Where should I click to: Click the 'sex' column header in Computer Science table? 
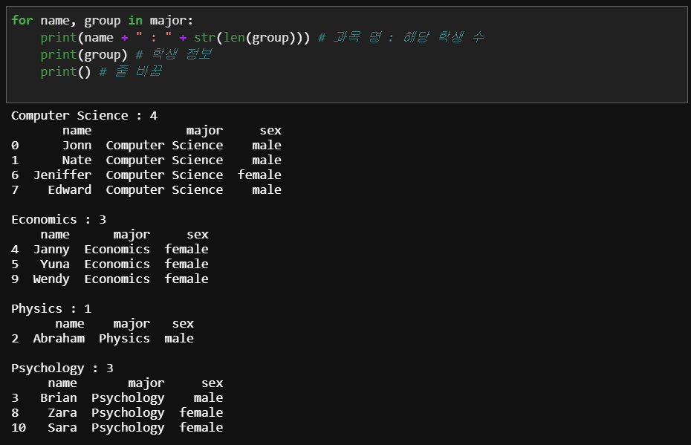[x=270, y=131]
